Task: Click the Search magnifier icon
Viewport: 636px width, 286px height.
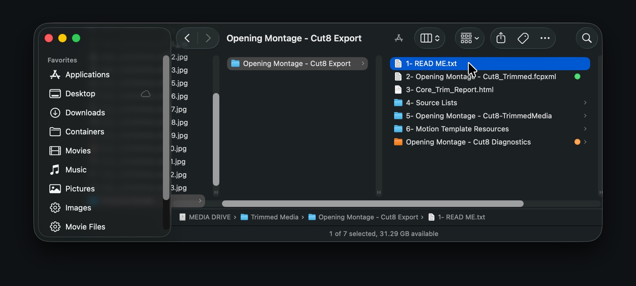Action: pyautogui.click(x=587, y=38)
